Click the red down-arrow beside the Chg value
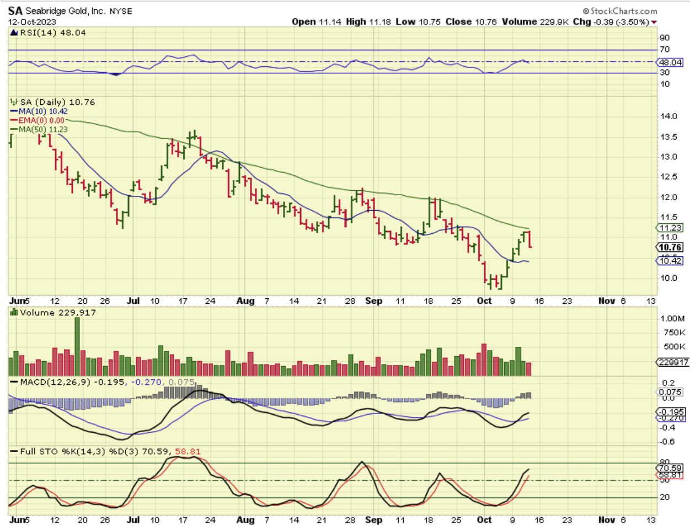This screenshot has width=690, height=531. point(654,22)
